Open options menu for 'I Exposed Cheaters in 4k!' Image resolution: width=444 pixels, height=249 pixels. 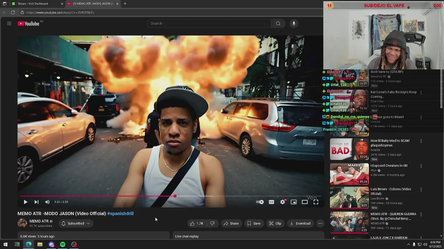421,166
